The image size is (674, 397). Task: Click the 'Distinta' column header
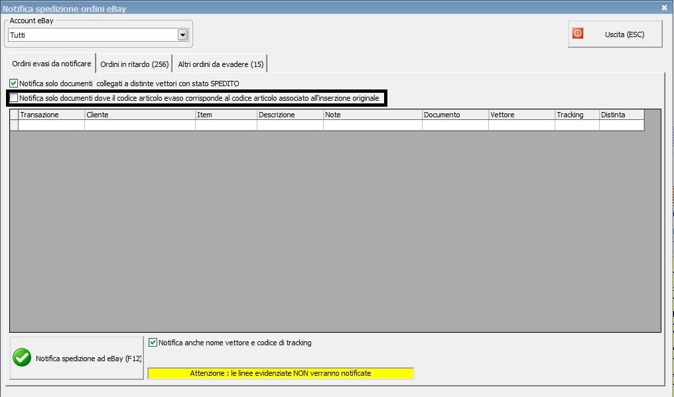click(622, 115)
